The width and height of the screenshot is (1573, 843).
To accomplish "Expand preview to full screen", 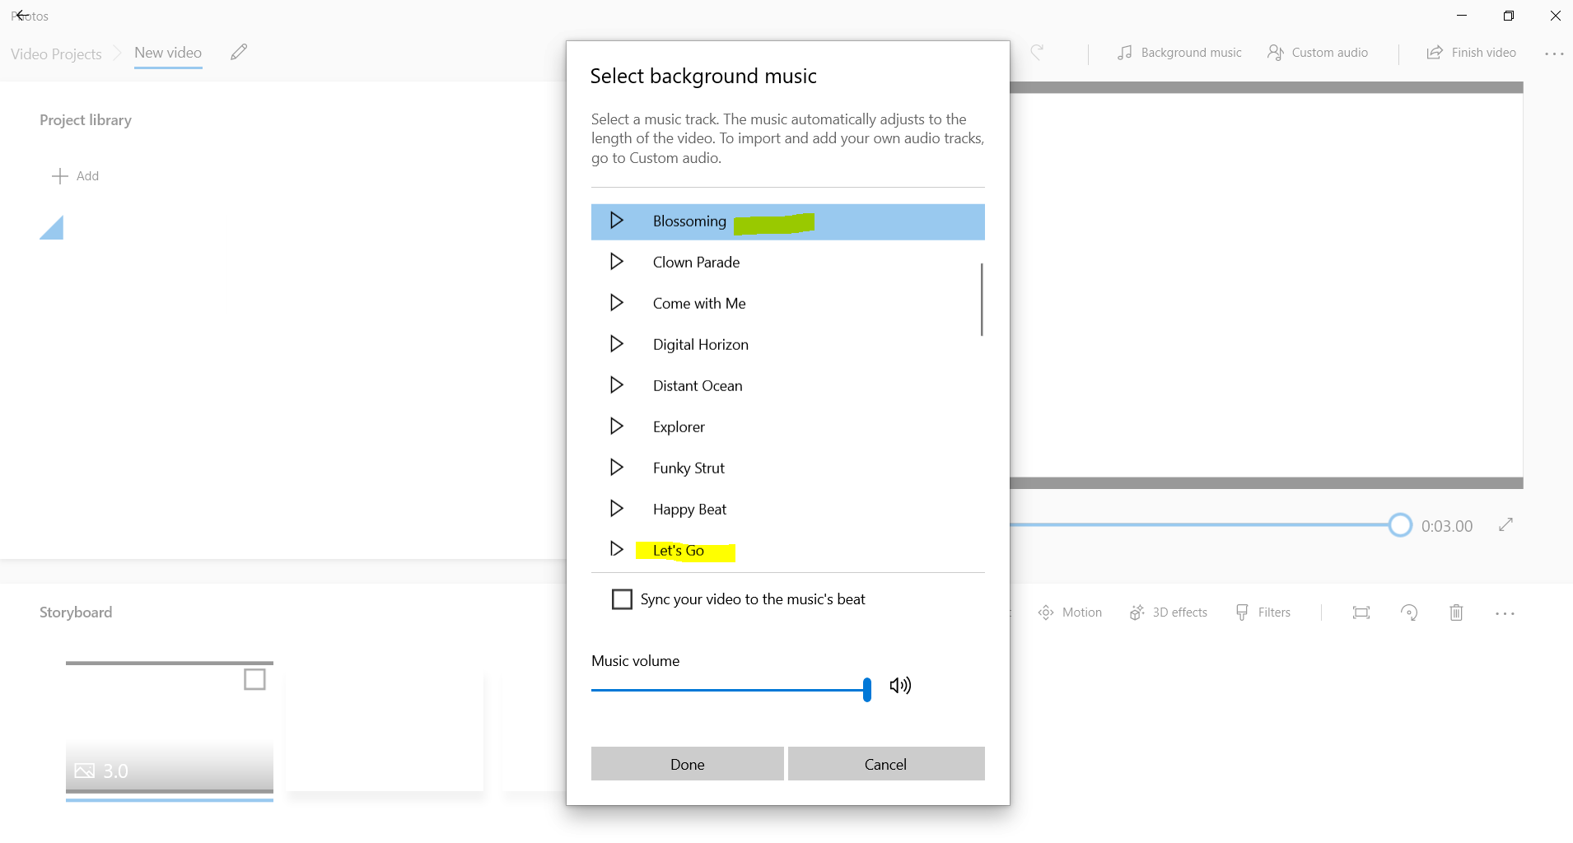I will (x=1506, y=524).
